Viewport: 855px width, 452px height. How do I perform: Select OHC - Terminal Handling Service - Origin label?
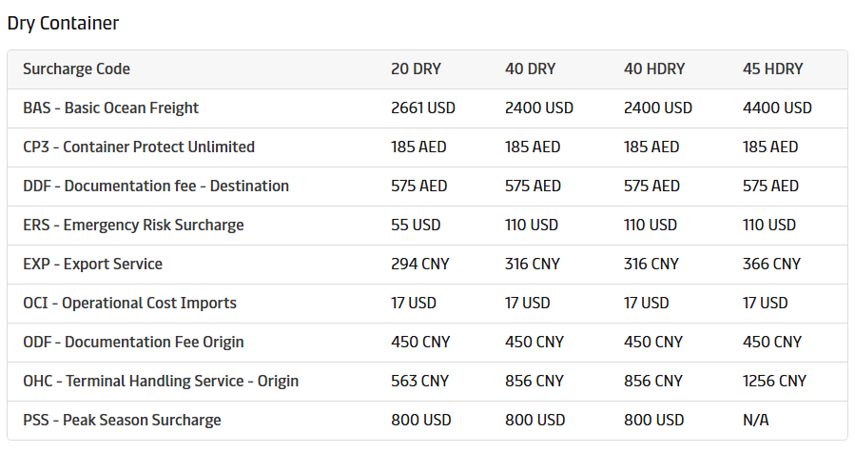(161, 382)
